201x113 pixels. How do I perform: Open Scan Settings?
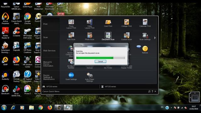(x=145, y=36)
